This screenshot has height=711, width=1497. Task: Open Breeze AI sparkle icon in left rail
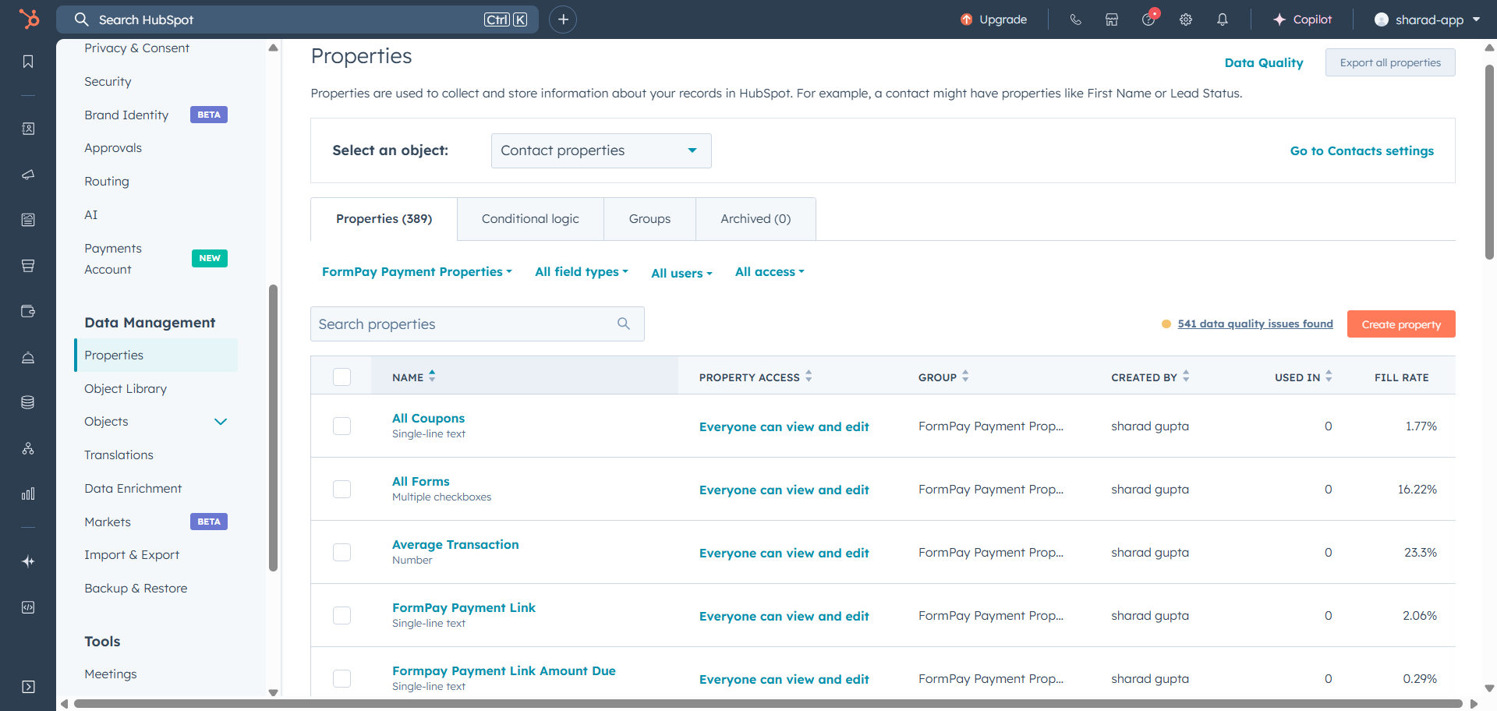[28, 561]
